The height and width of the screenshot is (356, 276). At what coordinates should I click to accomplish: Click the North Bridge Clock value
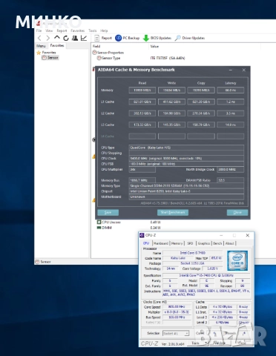click(231, 170)
